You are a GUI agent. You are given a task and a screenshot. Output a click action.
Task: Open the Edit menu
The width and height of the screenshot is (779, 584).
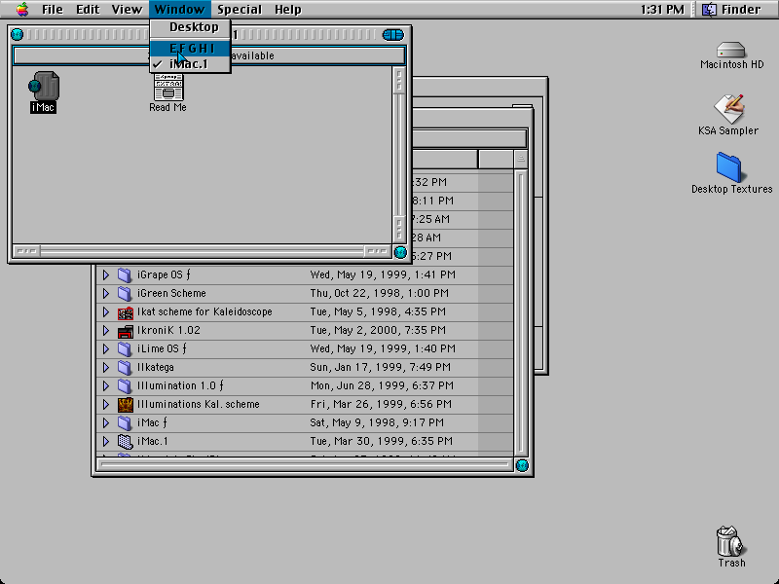point(88,10)
